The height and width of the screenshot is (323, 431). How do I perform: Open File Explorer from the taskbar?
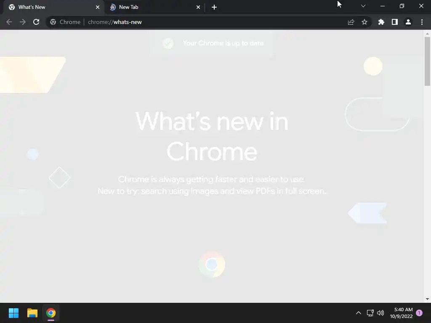[32, 313]
